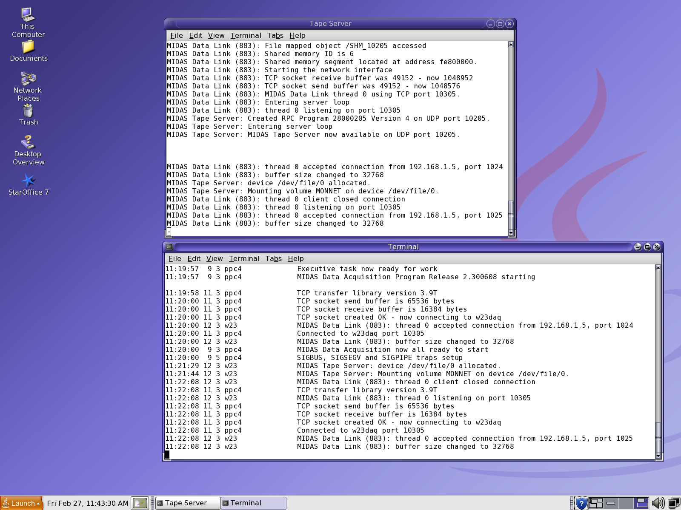Screen dimensions: 681x510
Task: Switch to the first workspace in the pager
Action: point(595,503)
